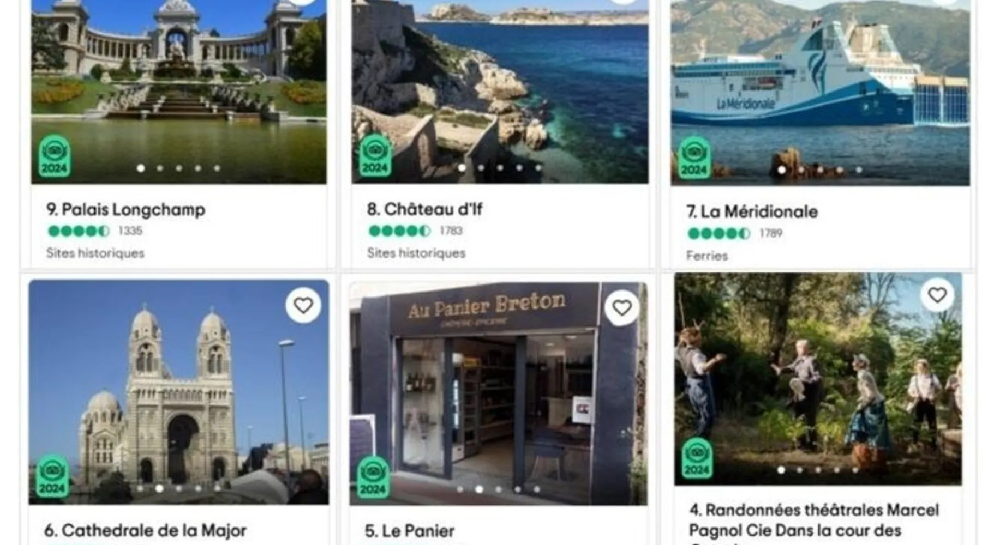Click 2024 award badge on Le Panier photo
Image resolution: width=982 pixels, height=545 pixels.
tap(373, 477)
